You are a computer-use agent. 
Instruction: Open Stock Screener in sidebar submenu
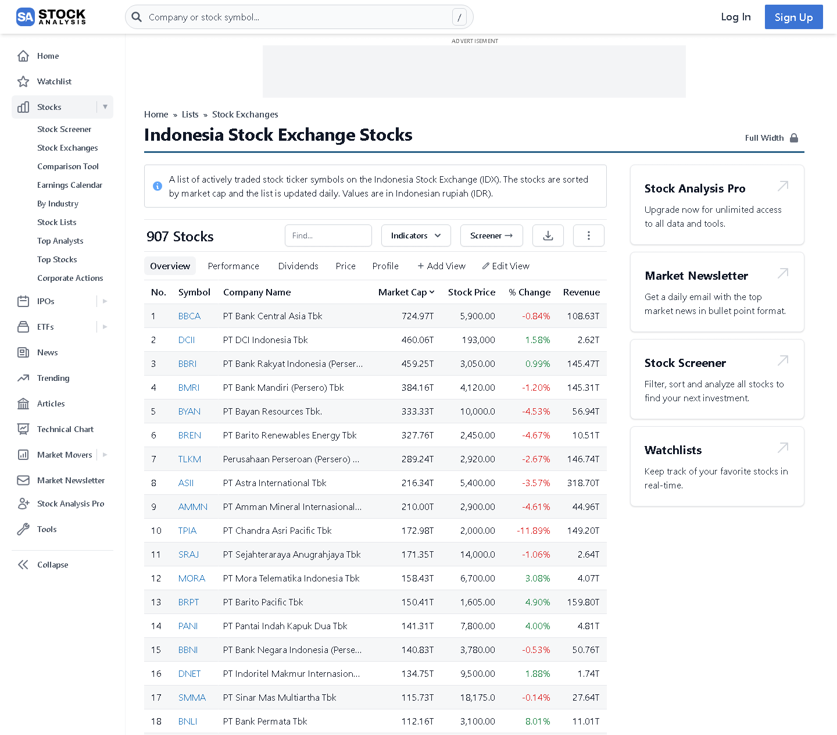point(64,129)
